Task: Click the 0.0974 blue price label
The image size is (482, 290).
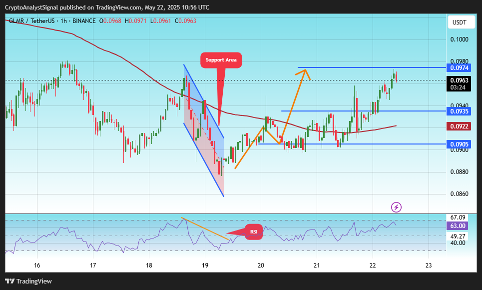Action: pyautogui.click(x=459, y=68)
